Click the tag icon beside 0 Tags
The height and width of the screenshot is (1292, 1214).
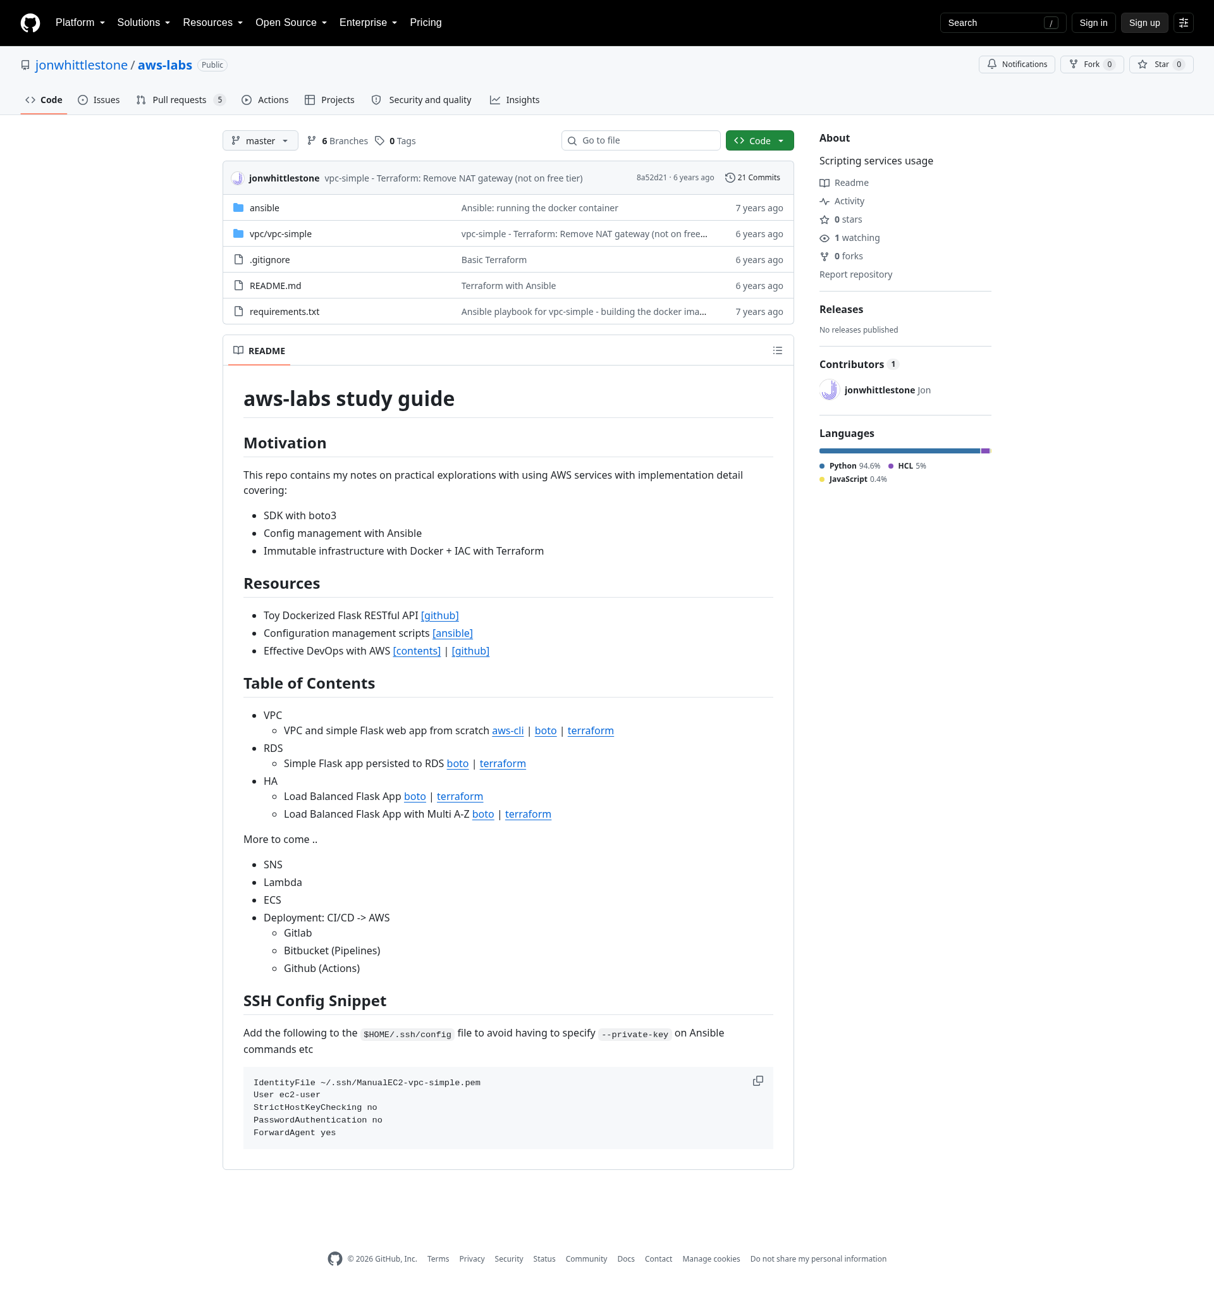tap(379, 141)
